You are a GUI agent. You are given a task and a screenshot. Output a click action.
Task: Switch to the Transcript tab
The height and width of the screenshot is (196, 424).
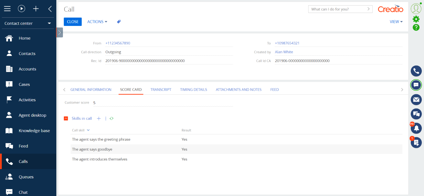point(161,89)
